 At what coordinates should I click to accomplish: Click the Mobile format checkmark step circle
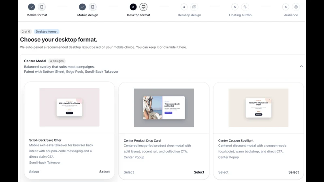tap(32, 7)
